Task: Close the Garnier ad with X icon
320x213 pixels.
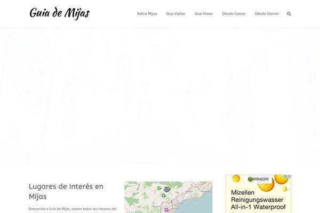Action: (290, 176)
